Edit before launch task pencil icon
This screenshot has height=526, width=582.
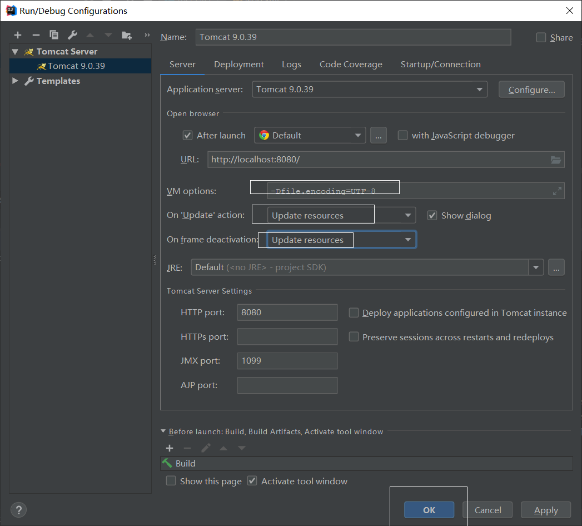point(206,448)
